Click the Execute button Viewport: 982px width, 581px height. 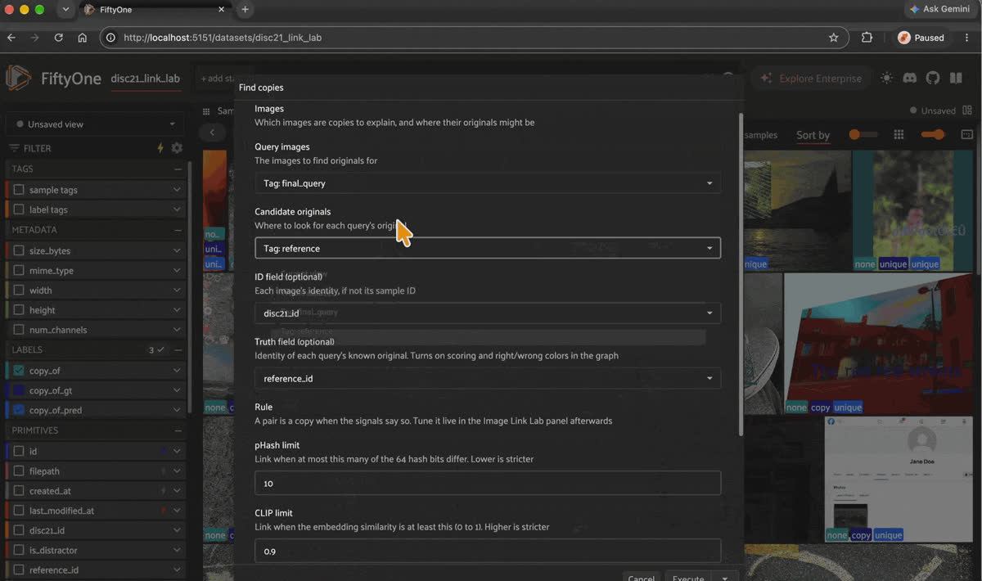[x=688, y=578]
